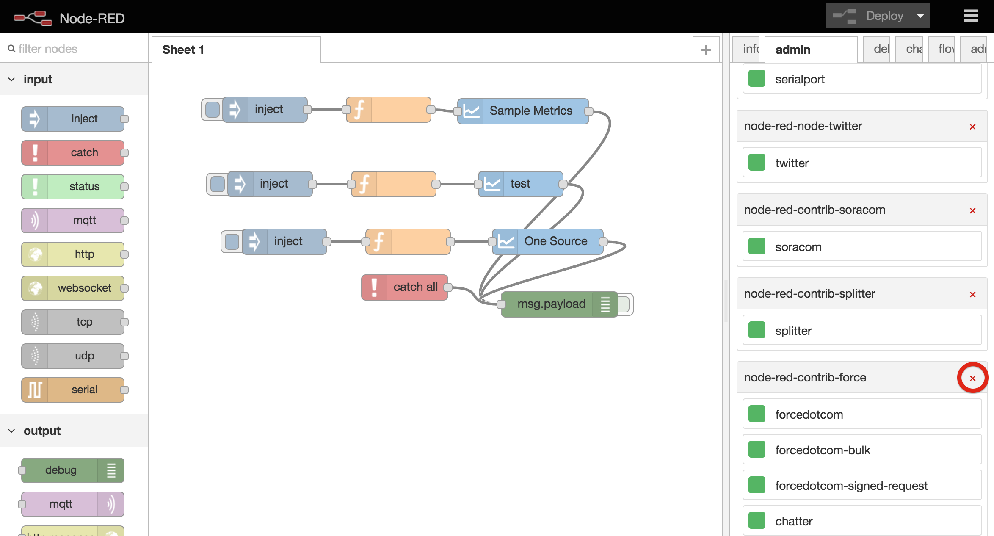Remove the node-red-node-twitter module
The width and height of the screenshot is (994, 536).
click(972, 127)
